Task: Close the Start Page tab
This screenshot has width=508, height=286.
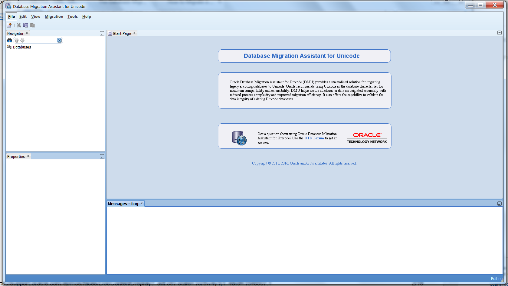Action: 134,33
